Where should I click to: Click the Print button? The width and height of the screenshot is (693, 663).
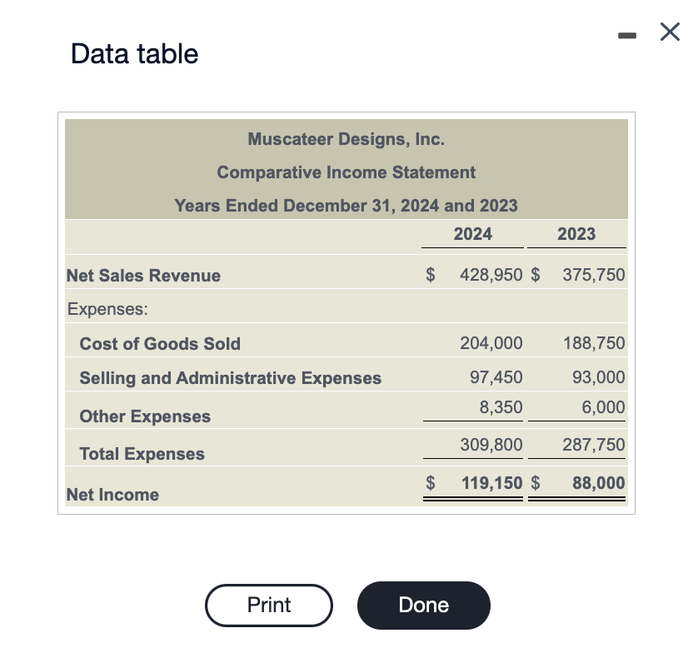269,606
